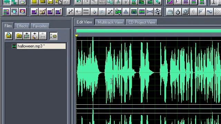Click the envelope curve effect icon
Viewport: 221px width, 124px height.
click(x=134, y=12)
